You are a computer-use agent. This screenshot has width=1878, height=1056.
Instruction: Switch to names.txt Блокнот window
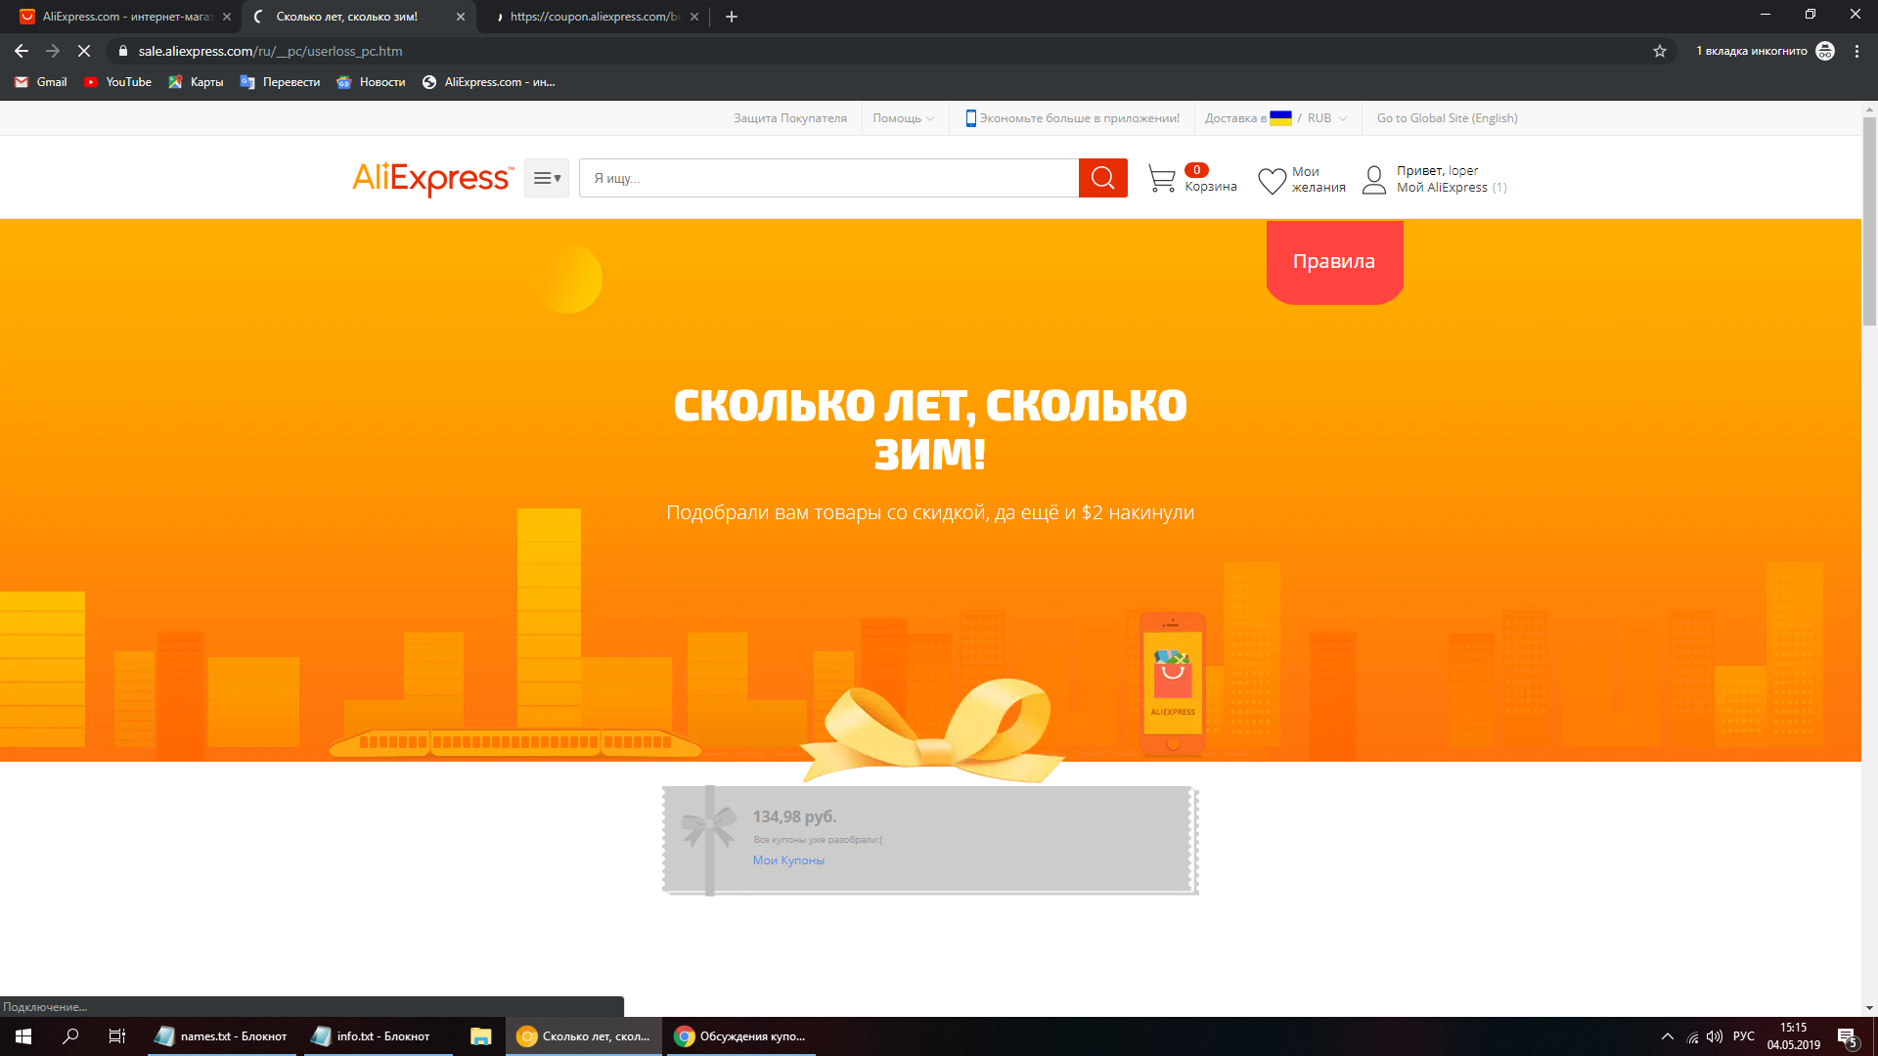(x=222, y=1036)
